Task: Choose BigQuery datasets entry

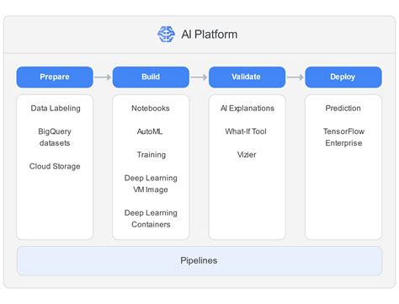Action: pos(55,137)
